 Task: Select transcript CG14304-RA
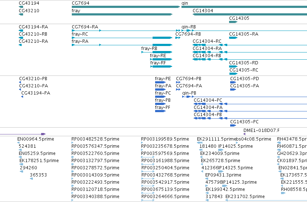tap(250, 52)
